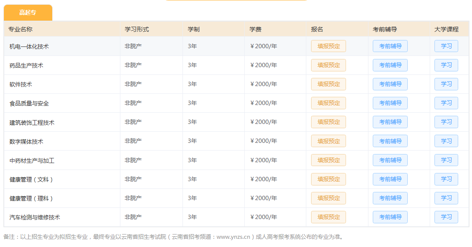Click 填报预定 for 健康管理（理科）
This screenshot has width=472, height=247.
[328, 198]
